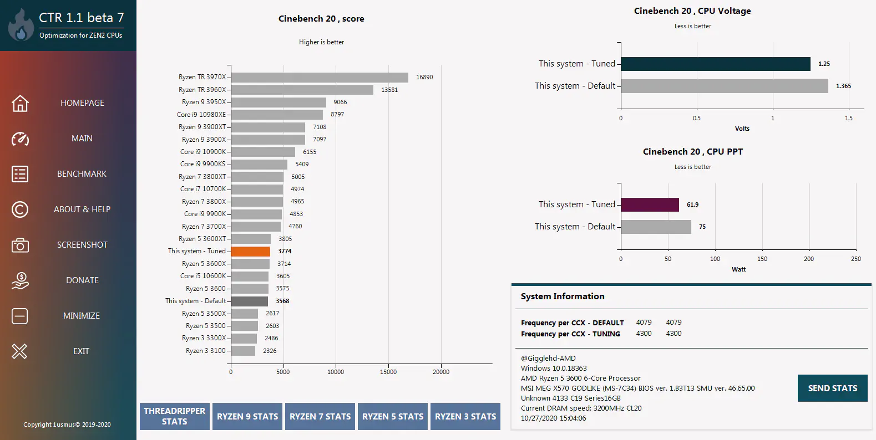Click the house icon for Homepage
Screen dimensions: 876x440
point(20,103)
